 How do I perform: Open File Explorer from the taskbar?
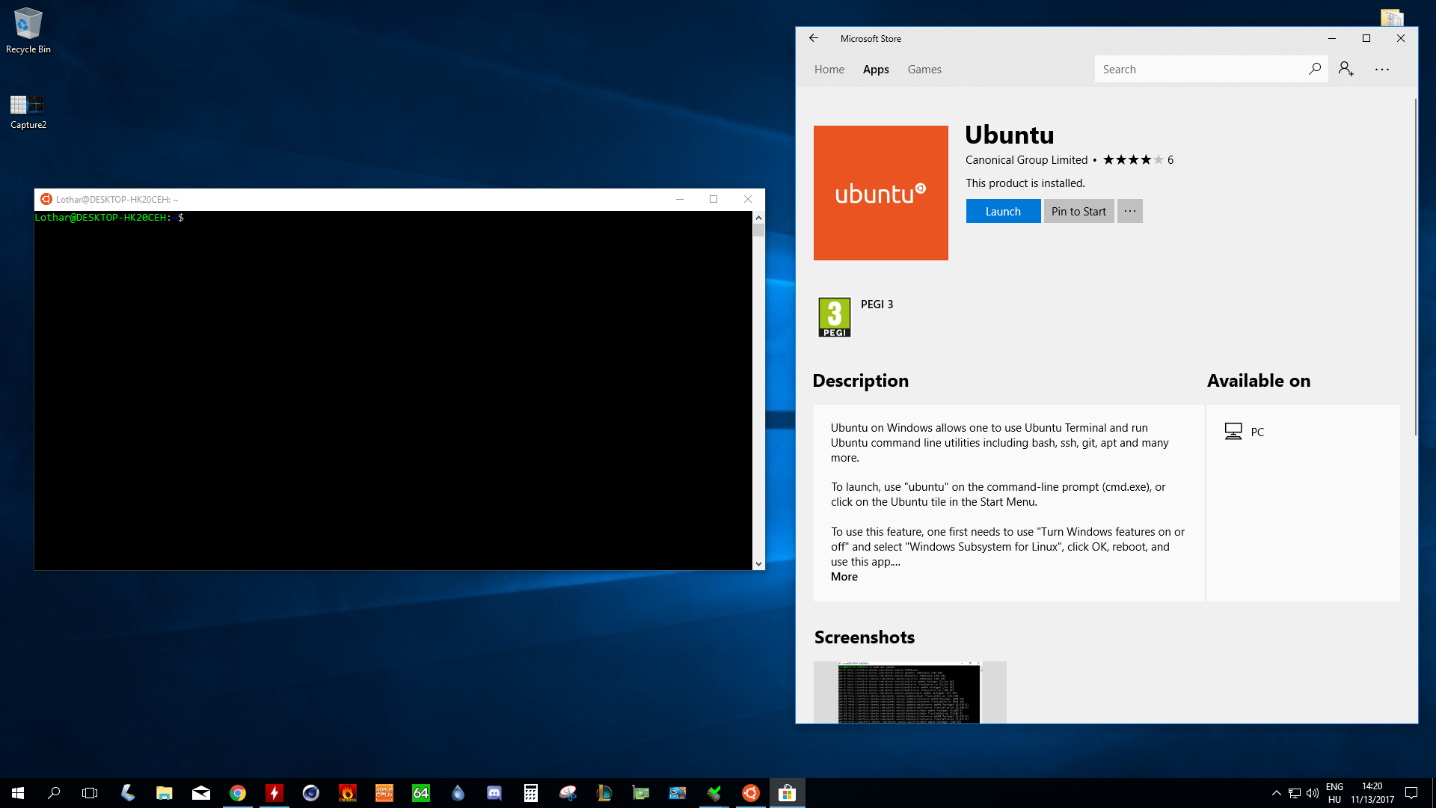pyautogui.click(x=165, y=793)
